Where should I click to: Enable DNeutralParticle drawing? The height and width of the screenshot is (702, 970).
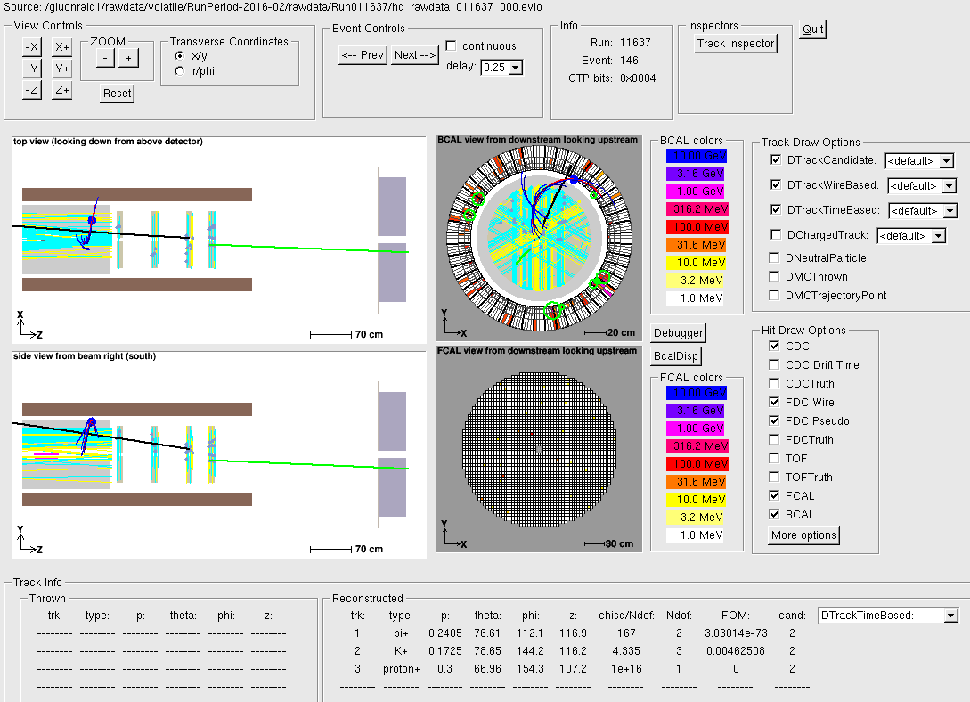(x=774, y=258)
